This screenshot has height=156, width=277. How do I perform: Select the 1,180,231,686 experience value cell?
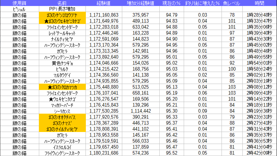click(x=104, y=153)
